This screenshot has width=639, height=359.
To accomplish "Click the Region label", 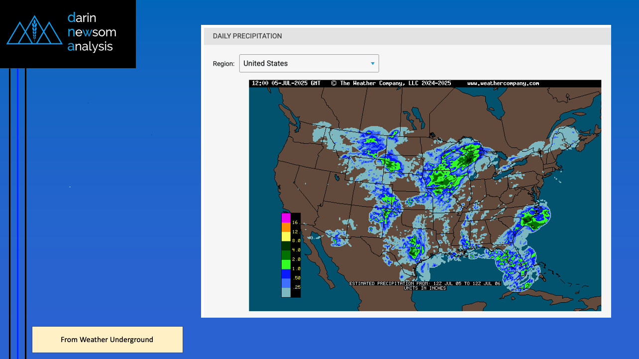I will (x=223, y=64).
